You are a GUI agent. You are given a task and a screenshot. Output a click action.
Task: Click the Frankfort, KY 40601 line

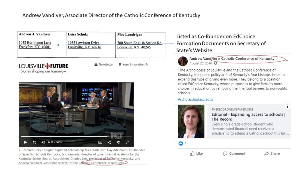tap(35, 47)
